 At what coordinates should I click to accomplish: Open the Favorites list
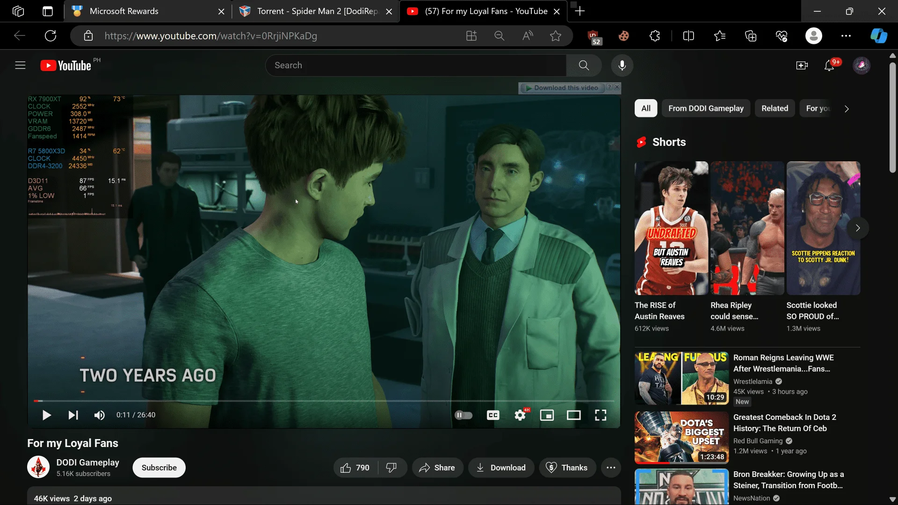(x=720, y=36)
